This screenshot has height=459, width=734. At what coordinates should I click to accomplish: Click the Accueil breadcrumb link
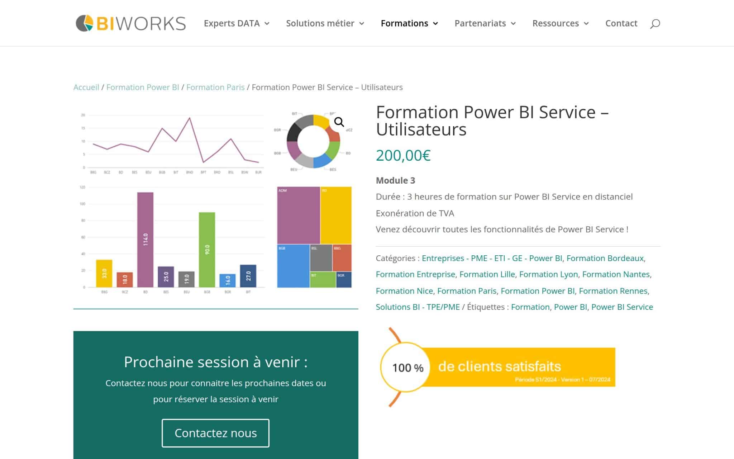tap(86, 87)
